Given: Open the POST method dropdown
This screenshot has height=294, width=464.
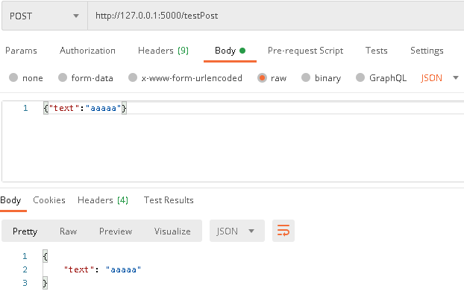Looking at the screenshot, I should (x=45, y=16).
